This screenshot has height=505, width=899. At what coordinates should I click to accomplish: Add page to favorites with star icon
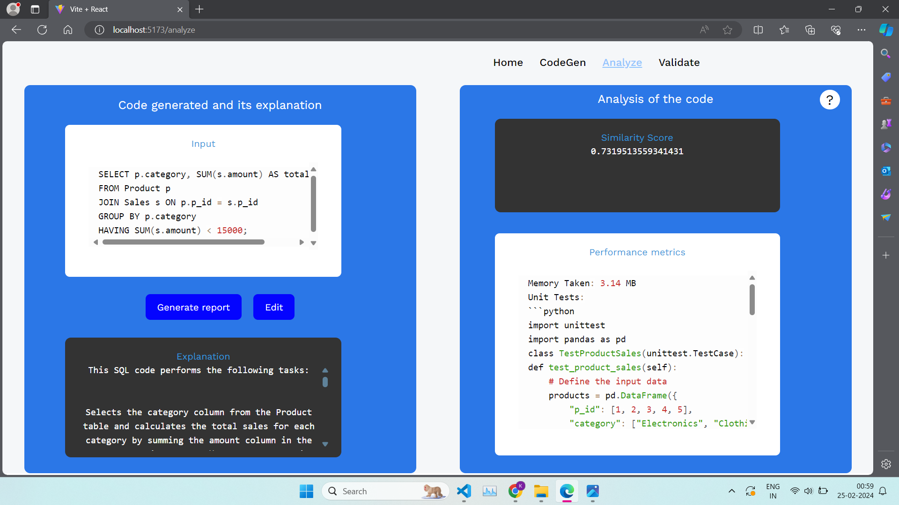click(x=727, y=30)
